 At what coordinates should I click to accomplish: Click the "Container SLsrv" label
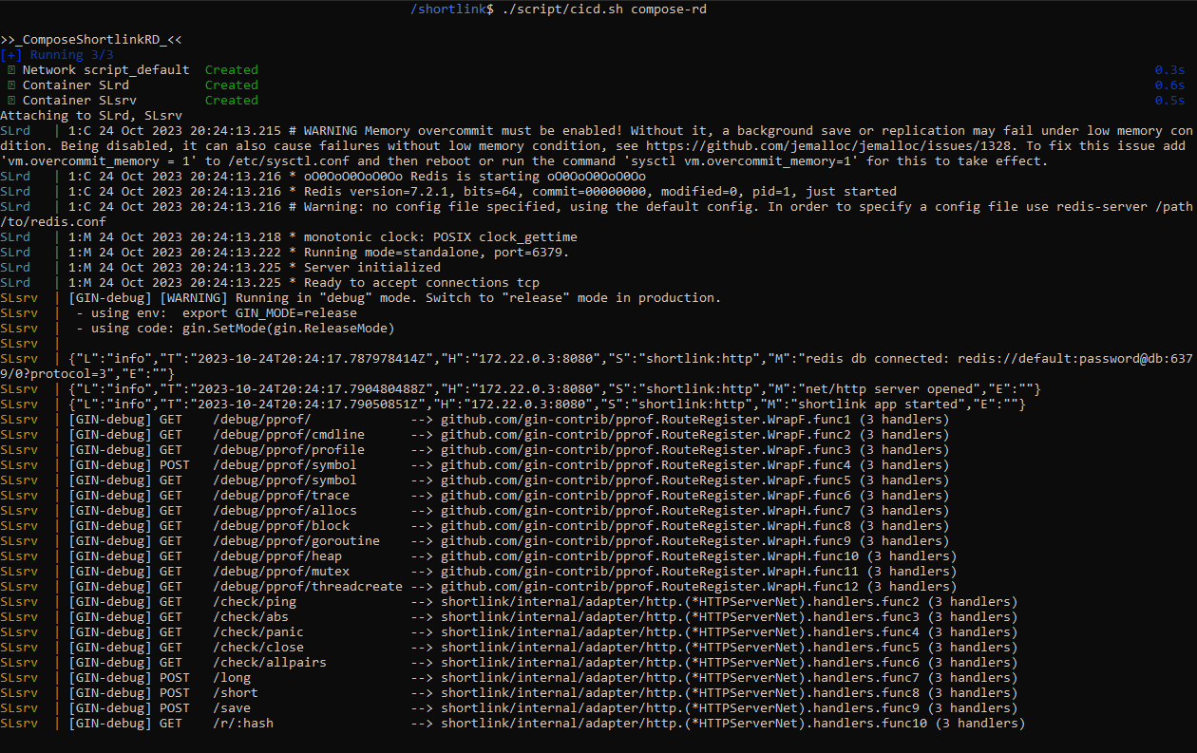[80, 101]
